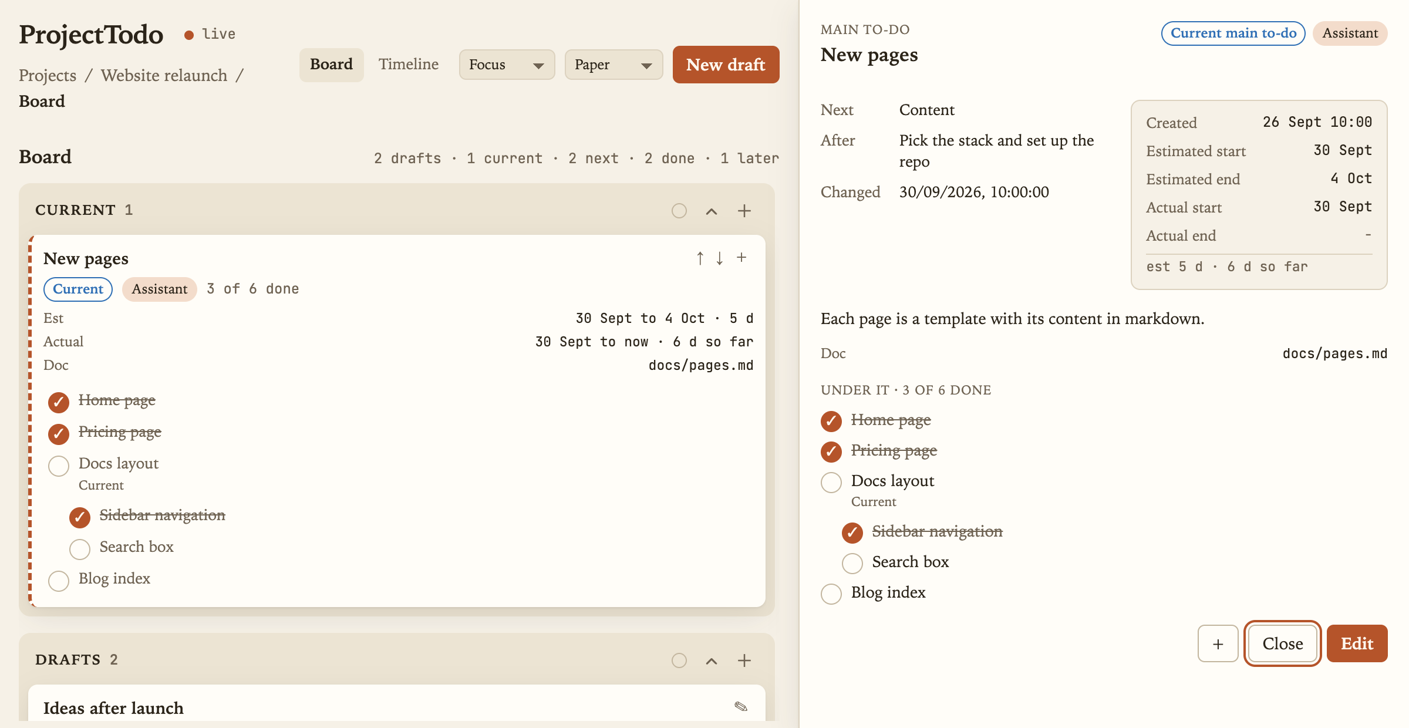Viewport: 1409px width, 728px height.
Task: Click the Current main to-do badge
Action: click(x=1233, y=33)
